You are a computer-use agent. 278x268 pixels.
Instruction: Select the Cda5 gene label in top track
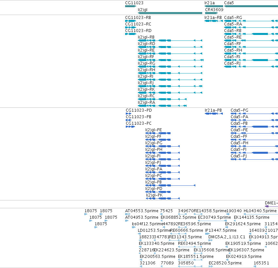point(229,3)
